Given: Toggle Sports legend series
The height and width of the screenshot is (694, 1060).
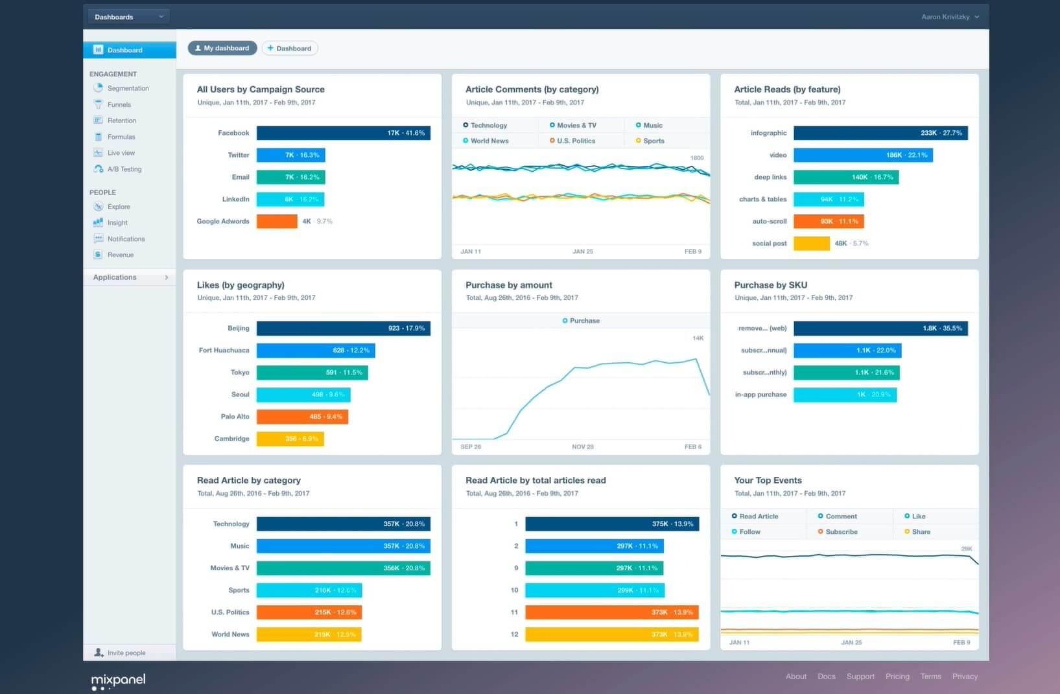Looking at the screenshot, I should (650, 141).
